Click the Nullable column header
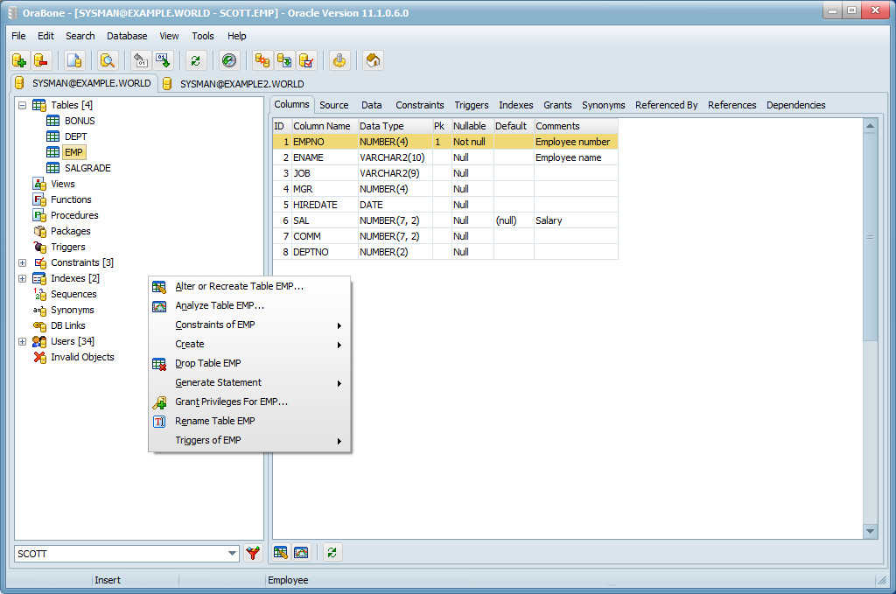Viewport: 896px width, 594px height. (472, 126)
